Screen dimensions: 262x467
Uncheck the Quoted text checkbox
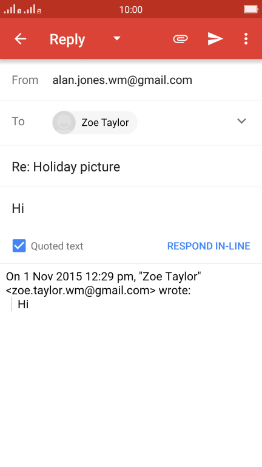pyautogui.click(x=19, y=246)
